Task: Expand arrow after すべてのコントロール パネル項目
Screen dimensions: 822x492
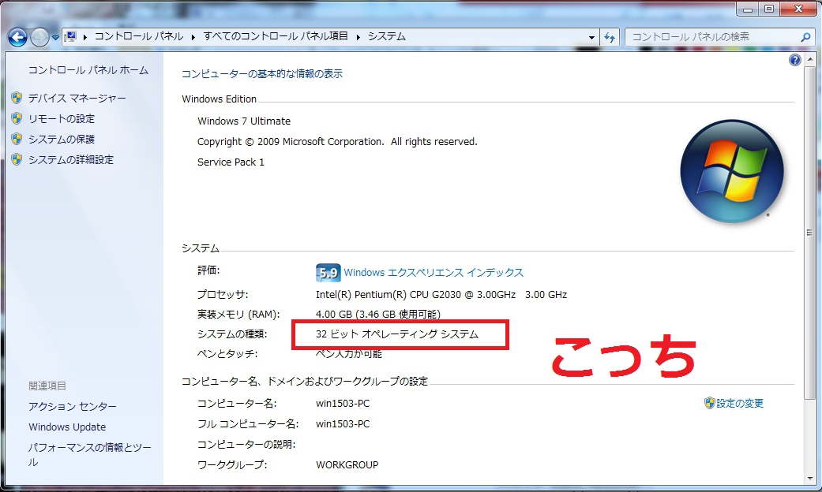Action: pos(358,36)
